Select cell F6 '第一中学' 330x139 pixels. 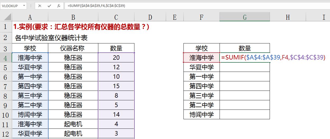click(202, 77)
